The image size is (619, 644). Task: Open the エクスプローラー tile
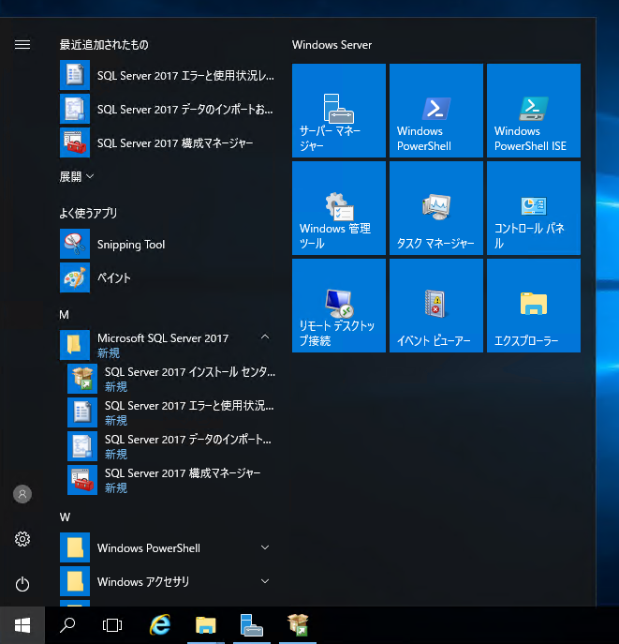pos(533,306)
